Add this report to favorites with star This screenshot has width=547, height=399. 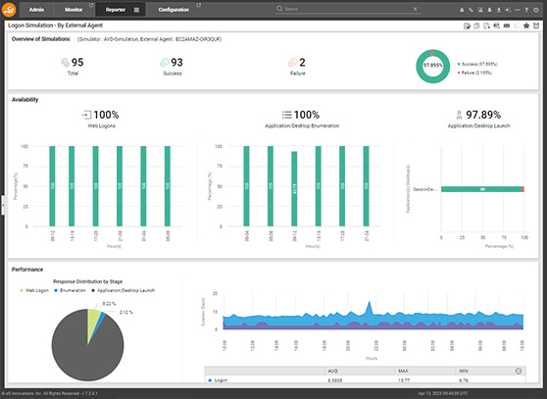tap(526, 25)
